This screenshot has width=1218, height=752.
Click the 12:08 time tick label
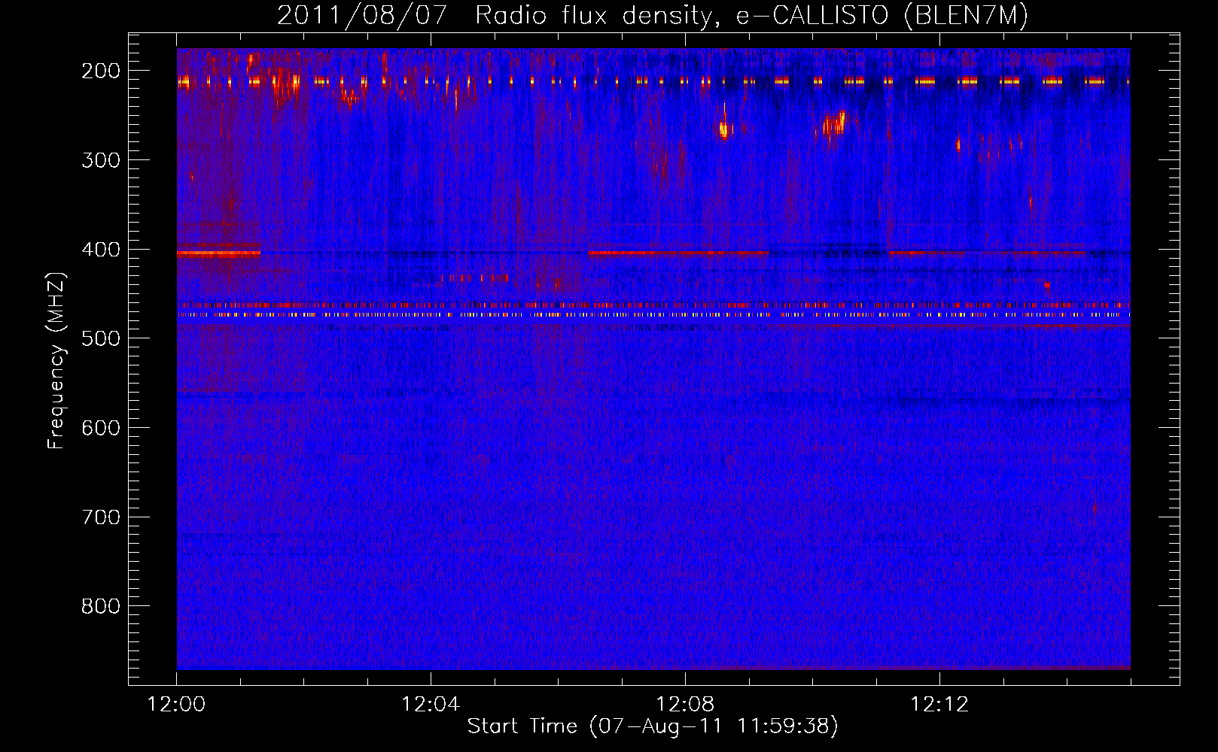(x=685, y=705)
